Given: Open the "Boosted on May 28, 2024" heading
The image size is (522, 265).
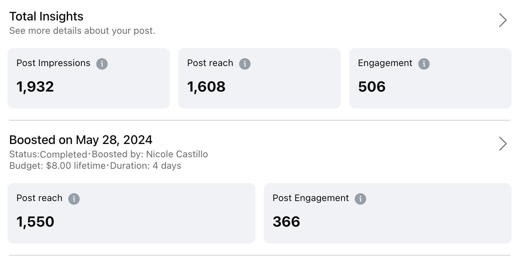Looking at the screenshot, I should (81, 140).
